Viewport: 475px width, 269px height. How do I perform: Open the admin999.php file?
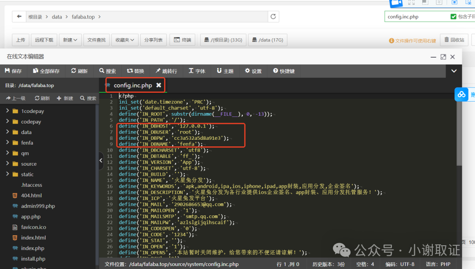point(38,206)
